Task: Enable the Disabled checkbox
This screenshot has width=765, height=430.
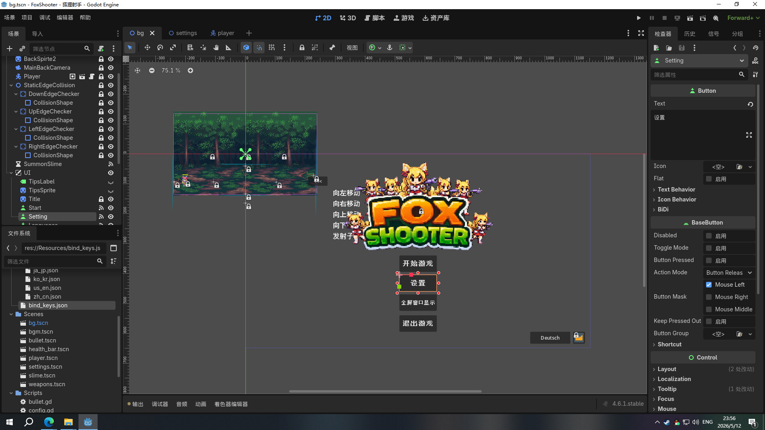Action: [x=709, y=236]
